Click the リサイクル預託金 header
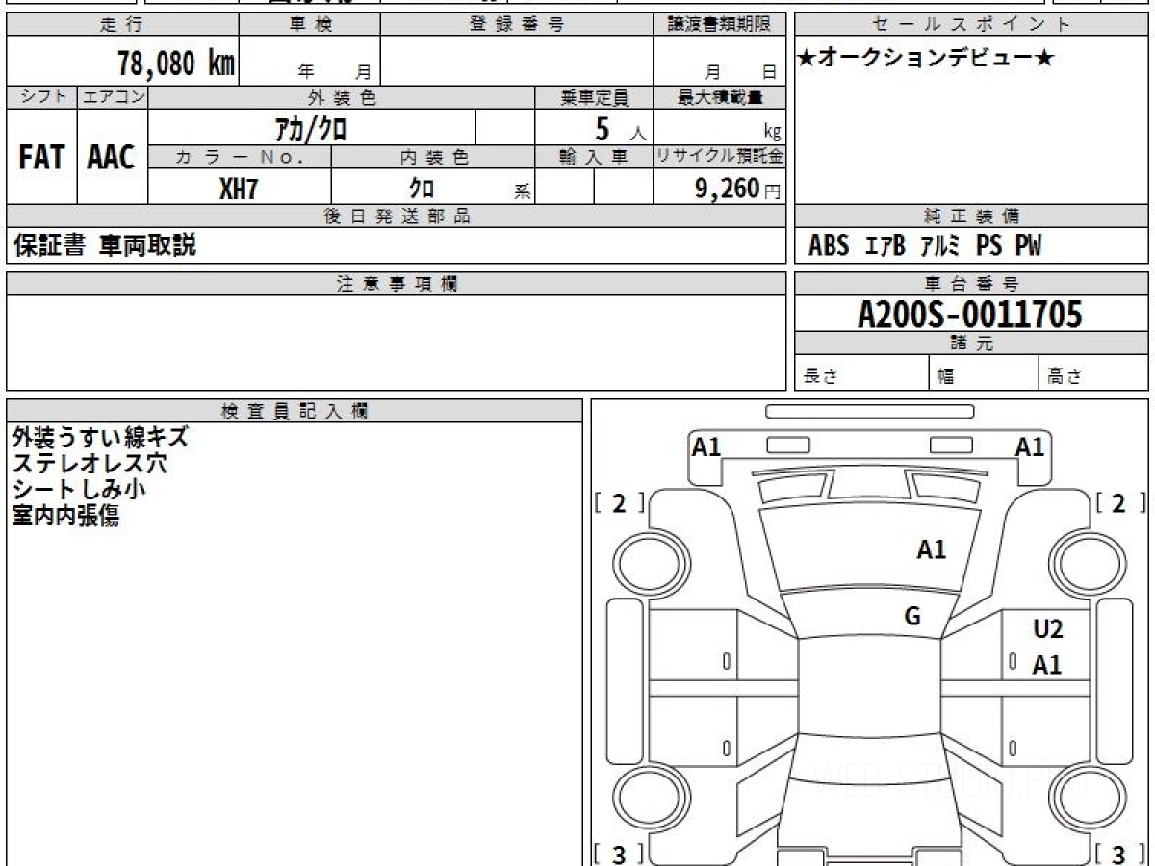The height and width of the screenshot is (866, 1155). tap(719, 157)
